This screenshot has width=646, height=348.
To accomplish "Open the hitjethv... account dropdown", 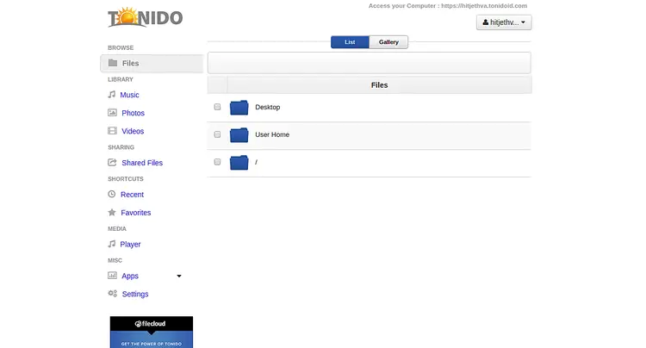I will click(x=504, y=22).
